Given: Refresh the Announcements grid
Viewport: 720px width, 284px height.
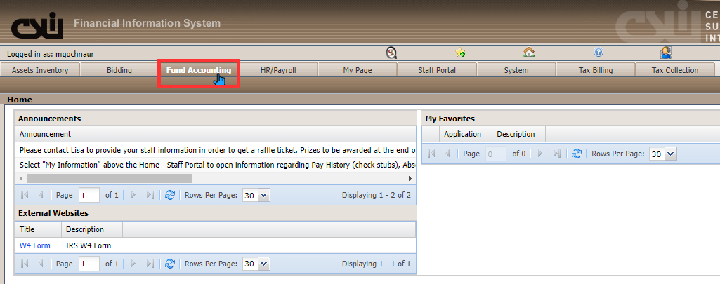Looking at the screenshot, I should (169, 196).
